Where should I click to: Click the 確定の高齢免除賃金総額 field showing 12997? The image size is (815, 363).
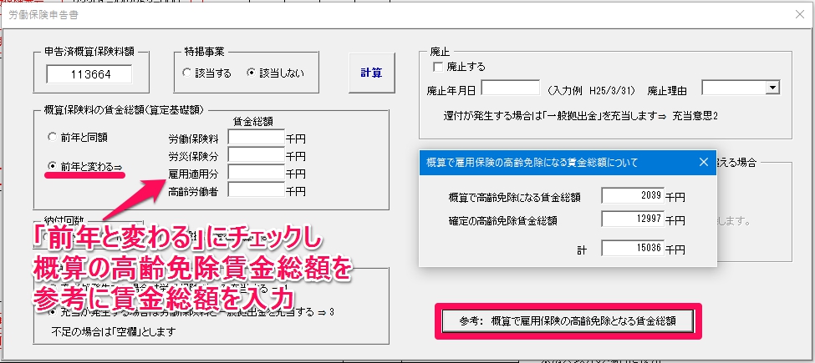[631, 220]
